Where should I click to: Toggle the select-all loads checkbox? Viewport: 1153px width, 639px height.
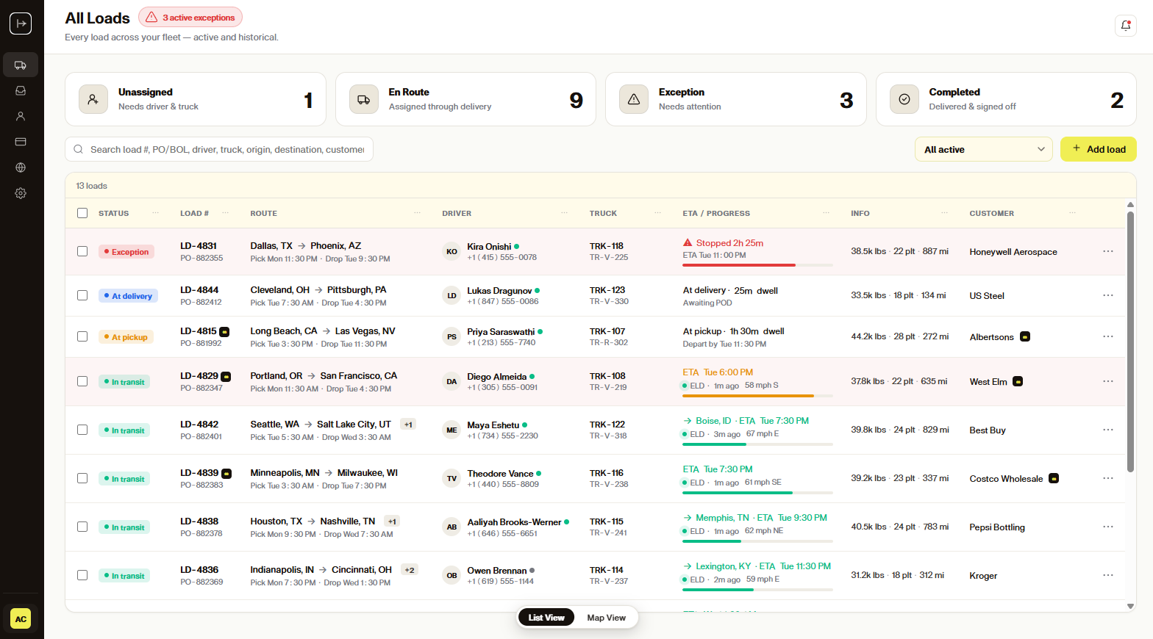tap(82, 213)
